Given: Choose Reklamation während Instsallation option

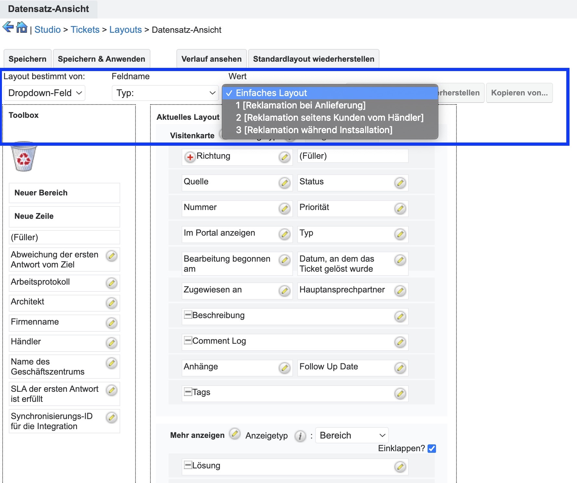Looking at the screenshot, I should pos(314,130).
